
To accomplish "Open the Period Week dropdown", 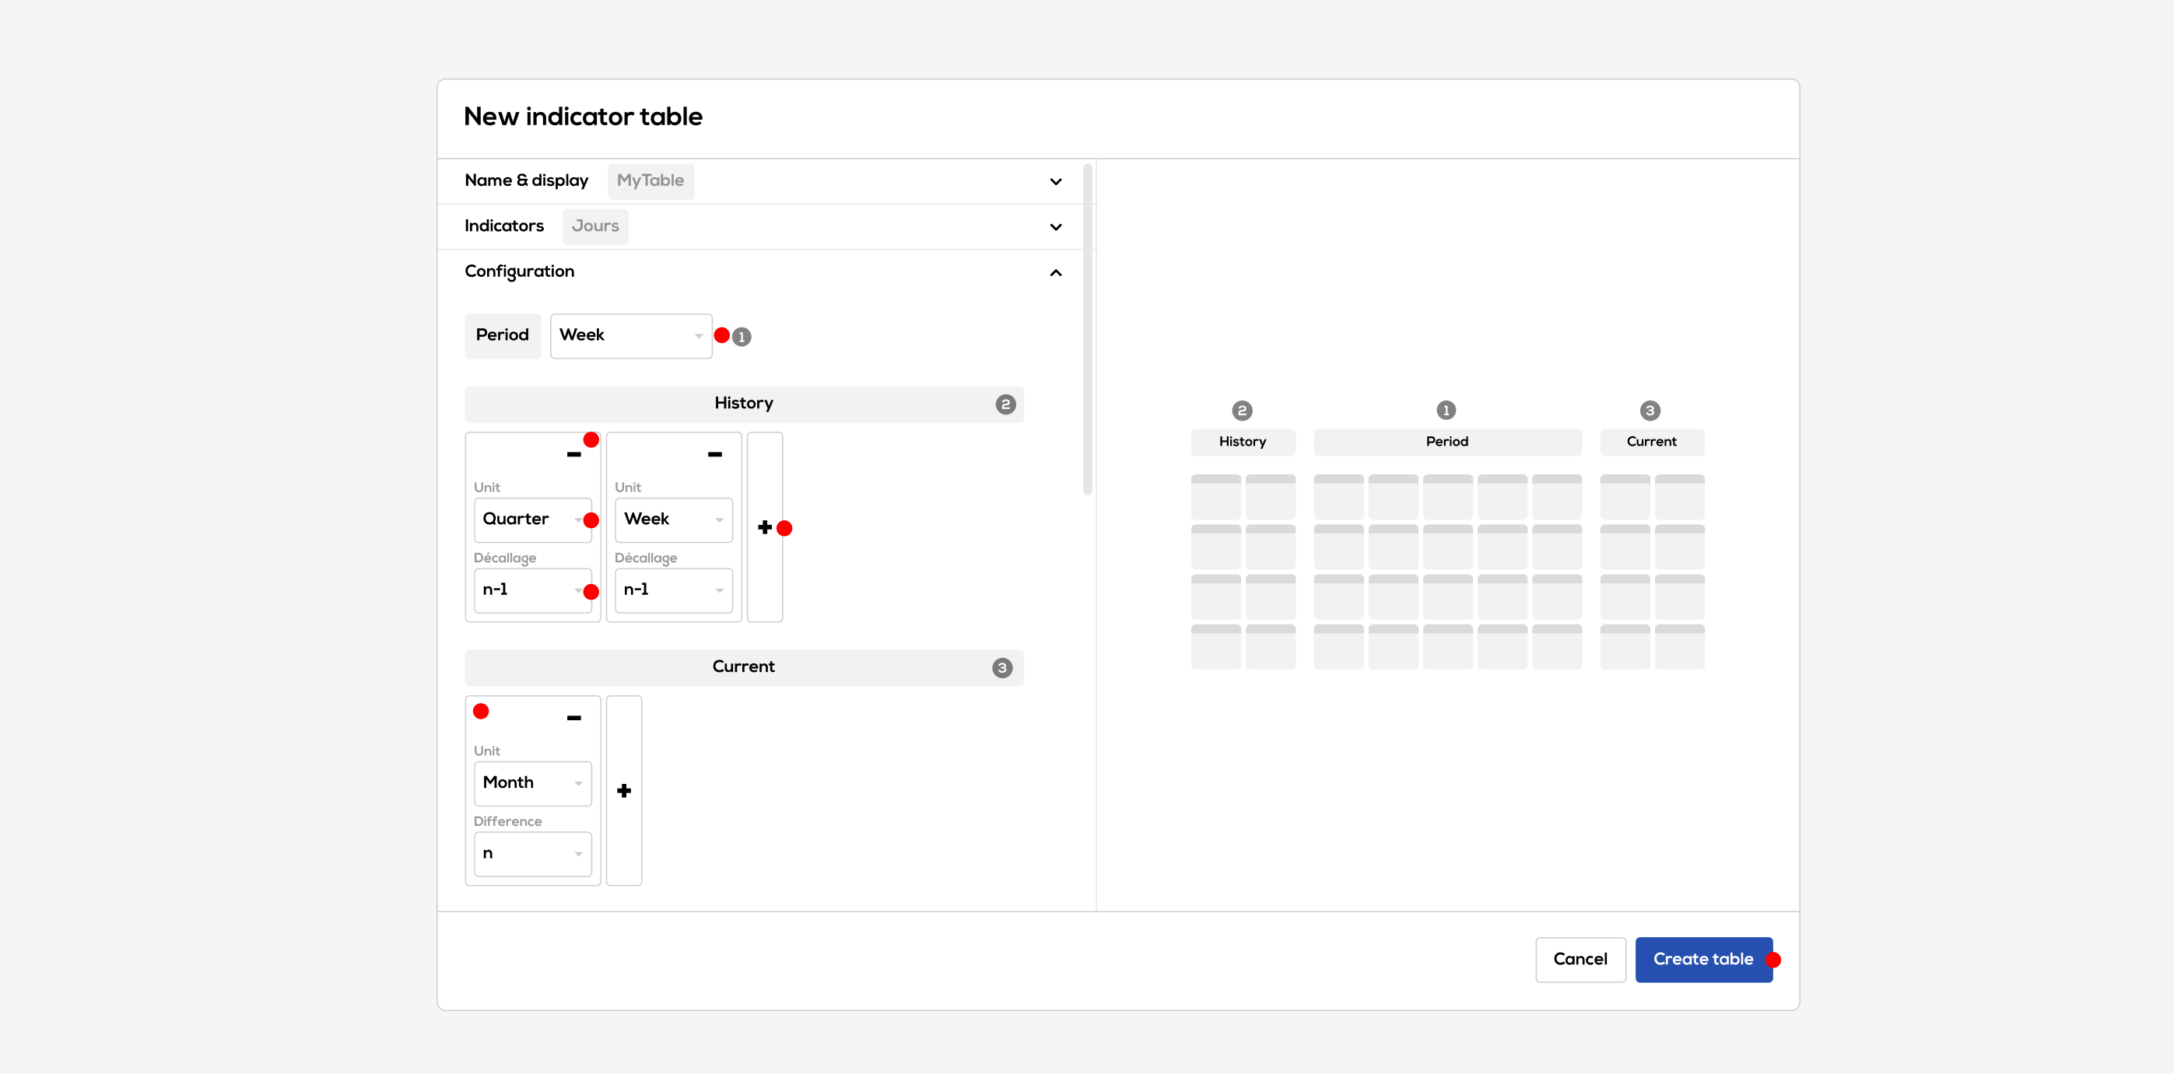I will click(x=630, y=336).
